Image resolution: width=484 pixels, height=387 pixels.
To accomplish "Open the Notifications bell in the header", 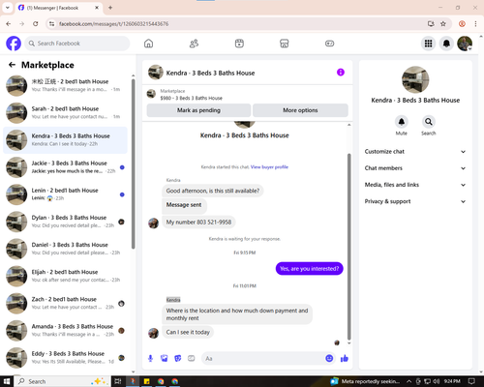I will (446, 44).
